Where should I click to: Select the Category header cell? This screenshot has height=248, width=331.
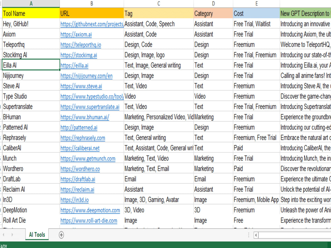point(213,13)
